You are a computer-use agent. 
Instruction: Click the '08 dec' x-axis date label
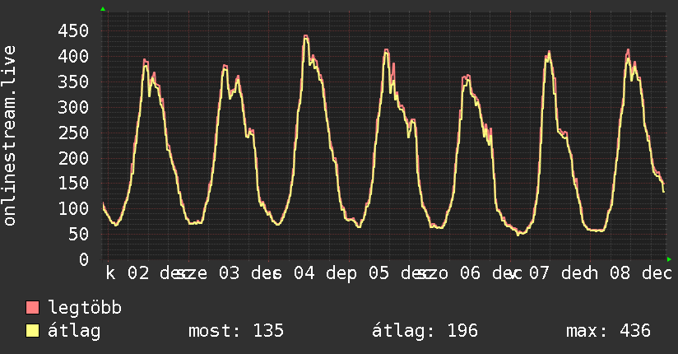[641, 273]
